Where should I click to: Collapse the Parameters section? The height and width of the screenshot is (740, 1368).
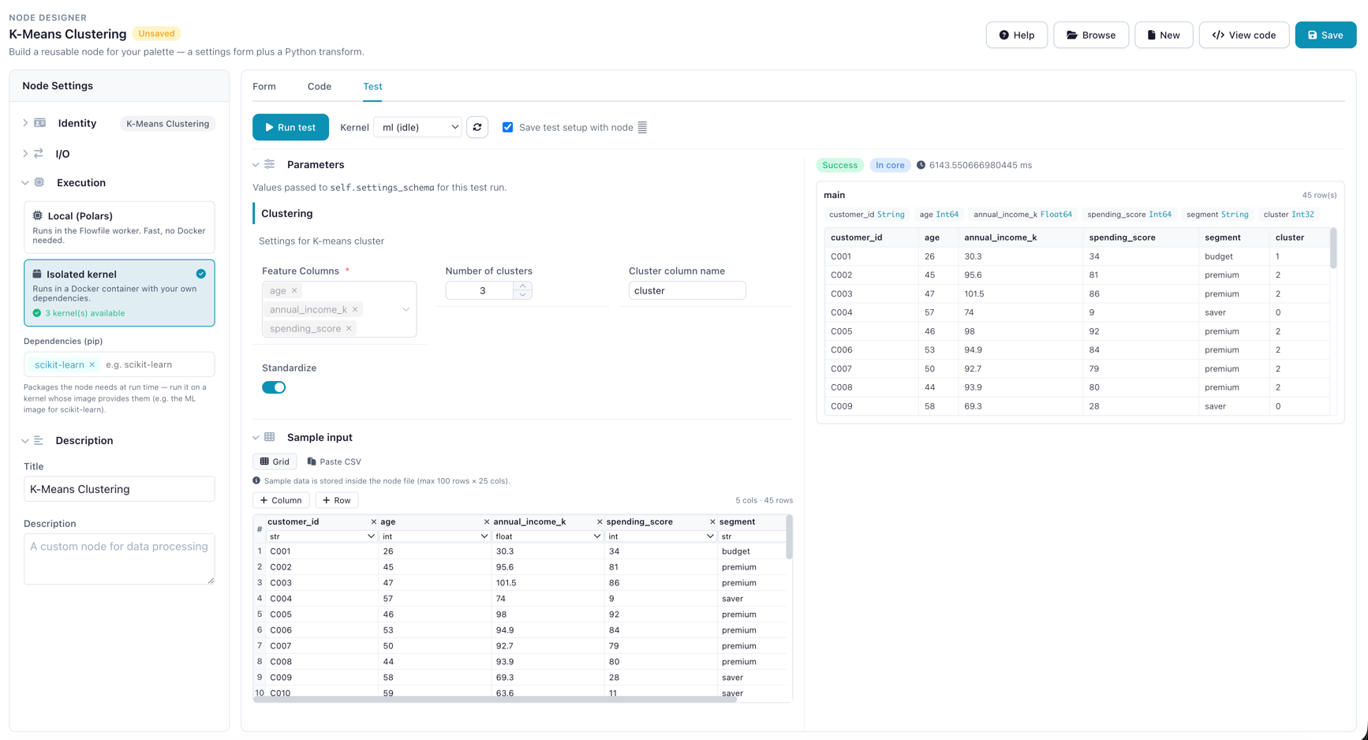point(256,165)
